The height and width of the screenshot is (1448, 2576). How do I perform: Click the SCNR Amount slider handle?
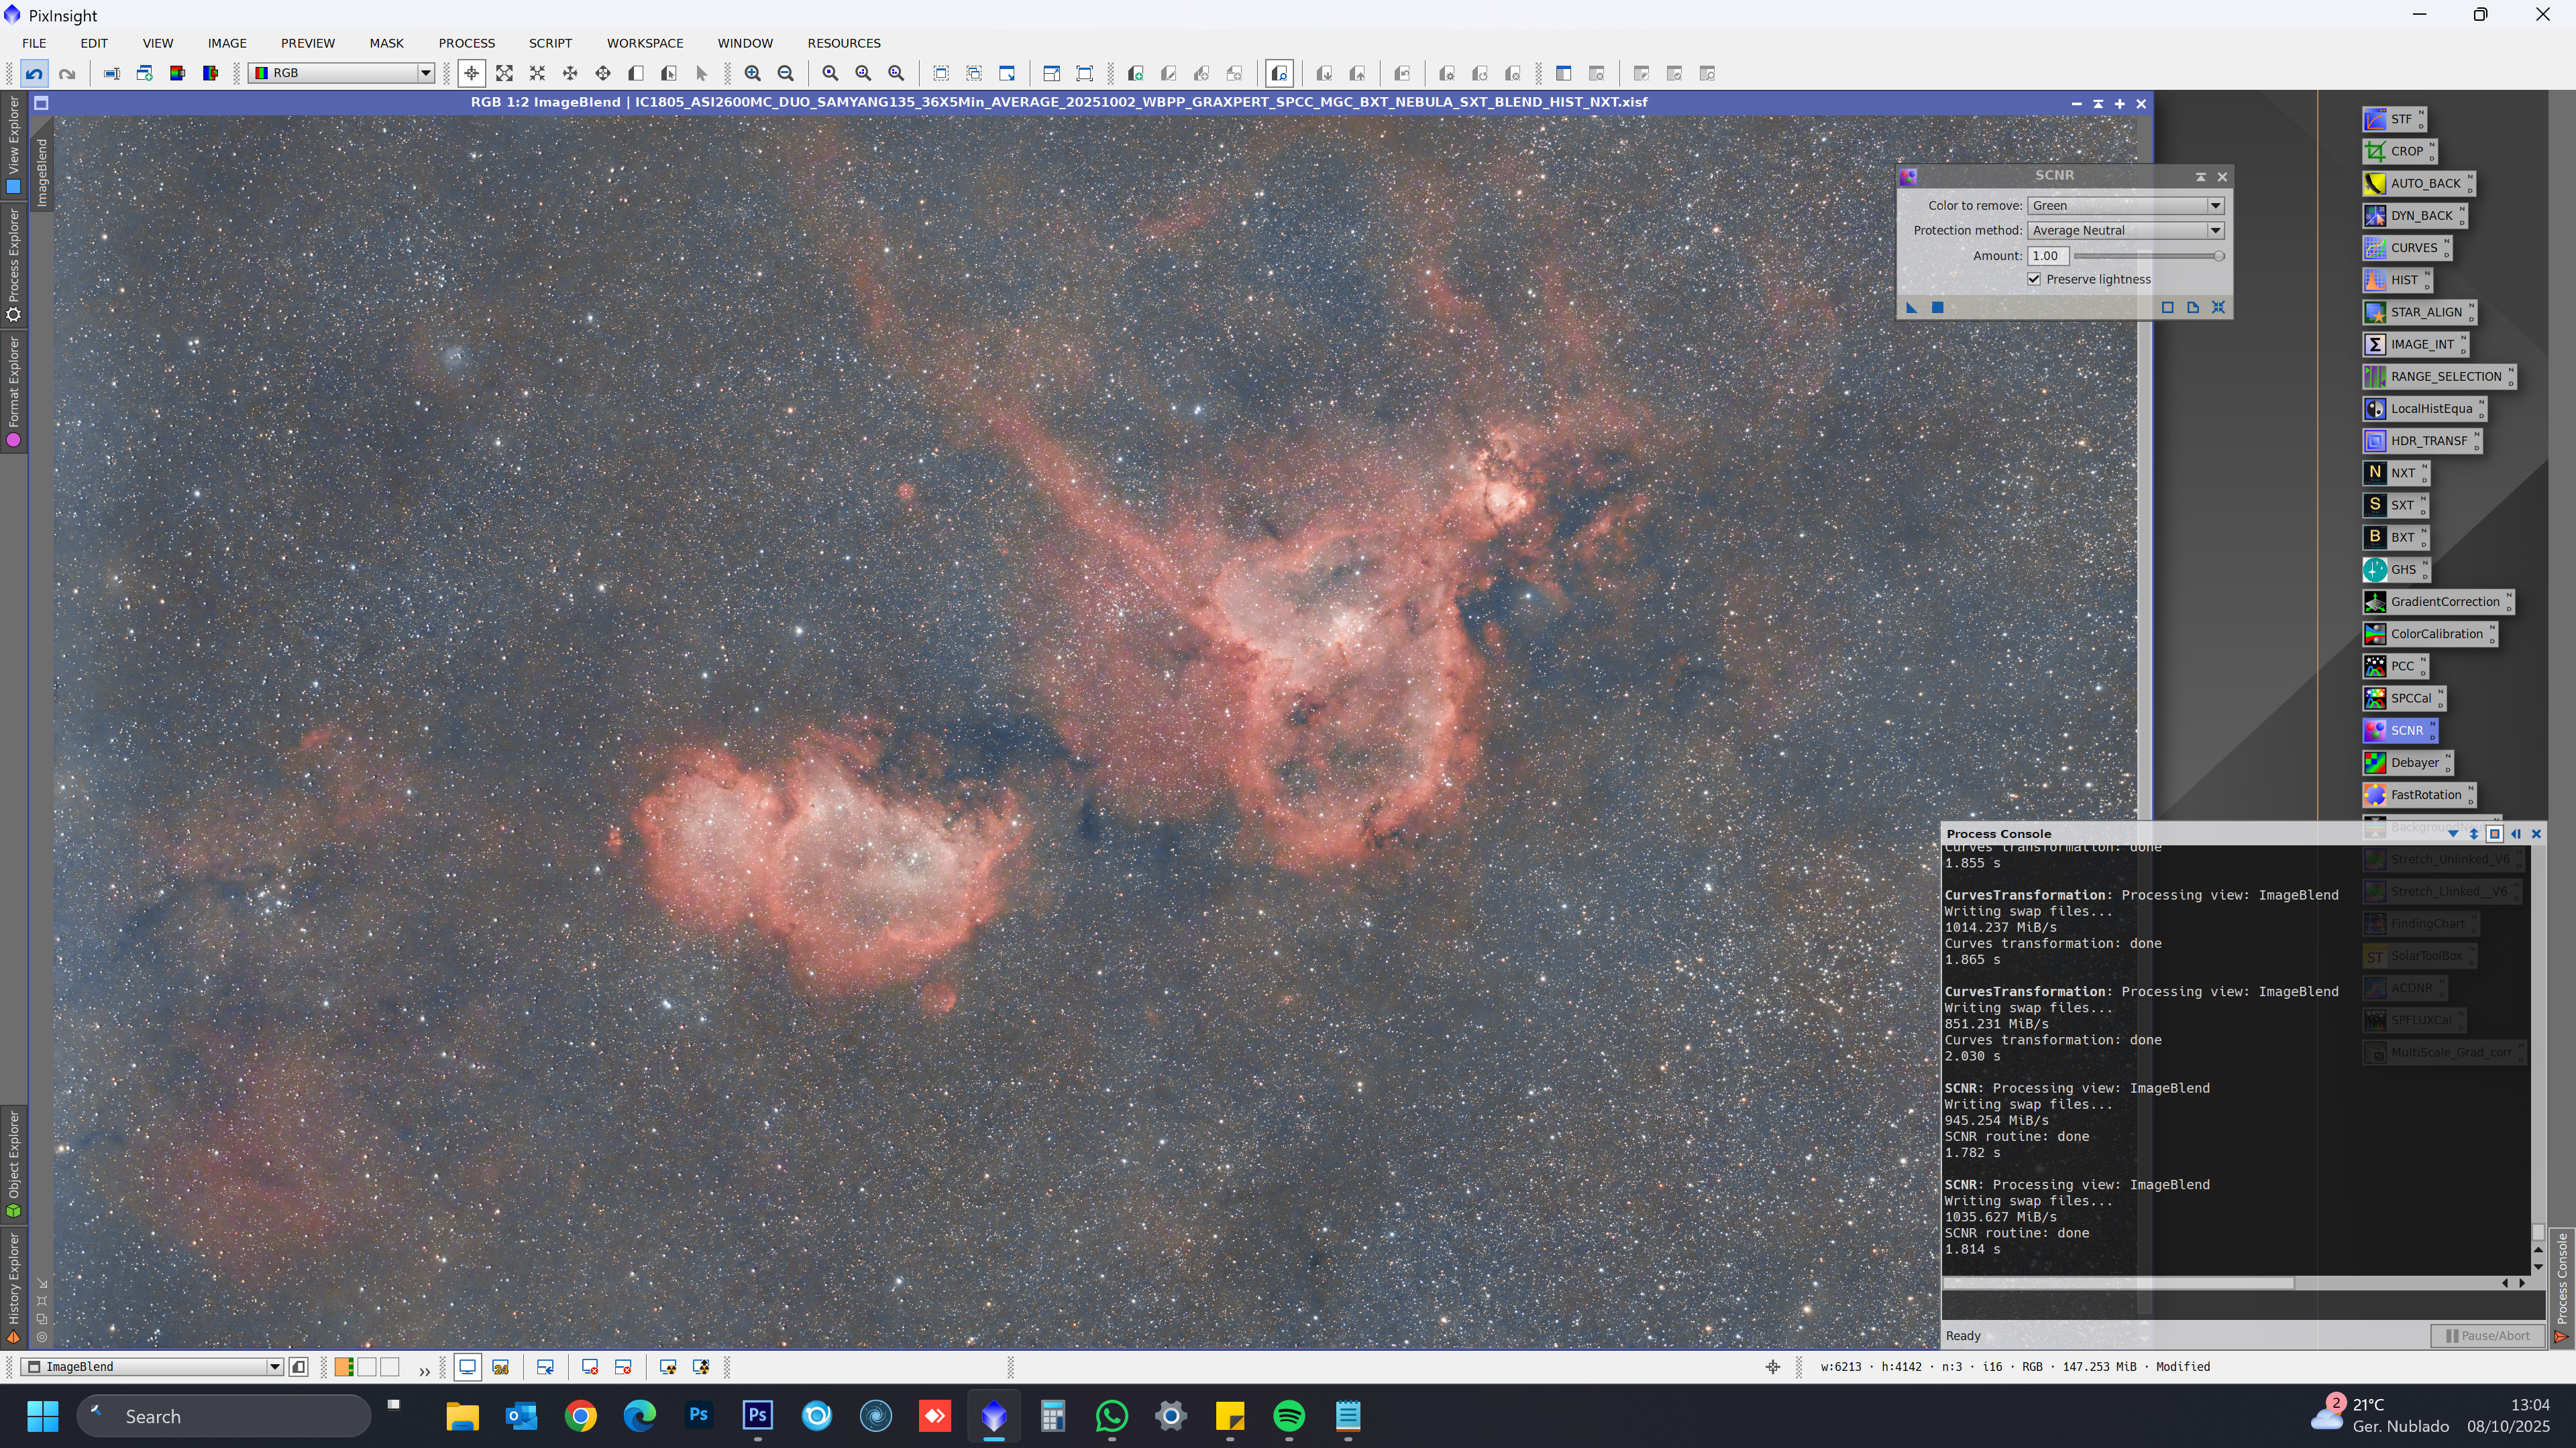coord(2218,257)
